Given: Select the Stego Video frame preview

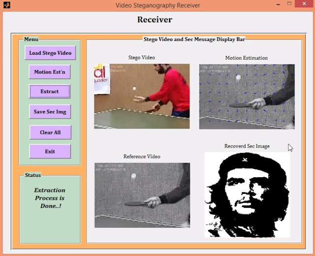Looking at the screenshot, I should tap(142, 96).
